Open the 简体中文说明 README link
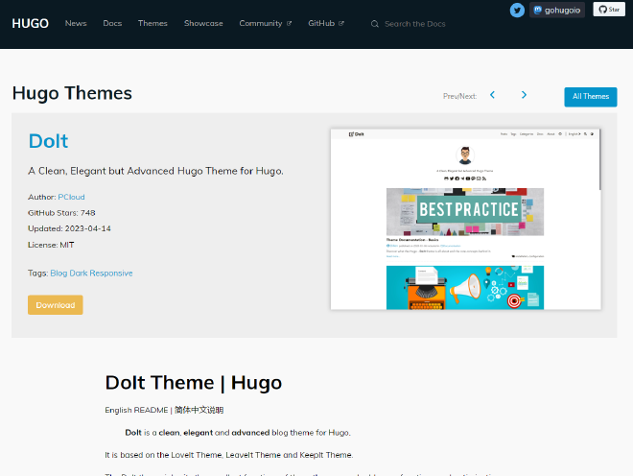Image resolution: width=633 pixels, height=476 pixels. tap(199, 410)
